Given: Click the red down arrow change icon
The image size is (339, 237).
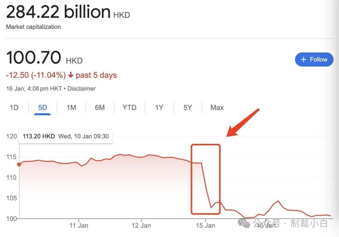Looking at the screenshot, I should click(71, 75).
